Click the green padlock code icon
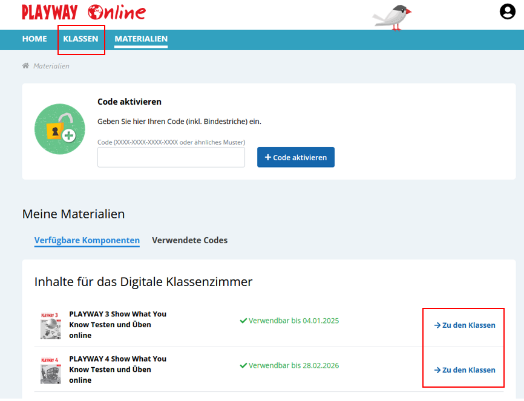This screenshot has height=401, width=524. pyautogui.click(x=60, y=129)
